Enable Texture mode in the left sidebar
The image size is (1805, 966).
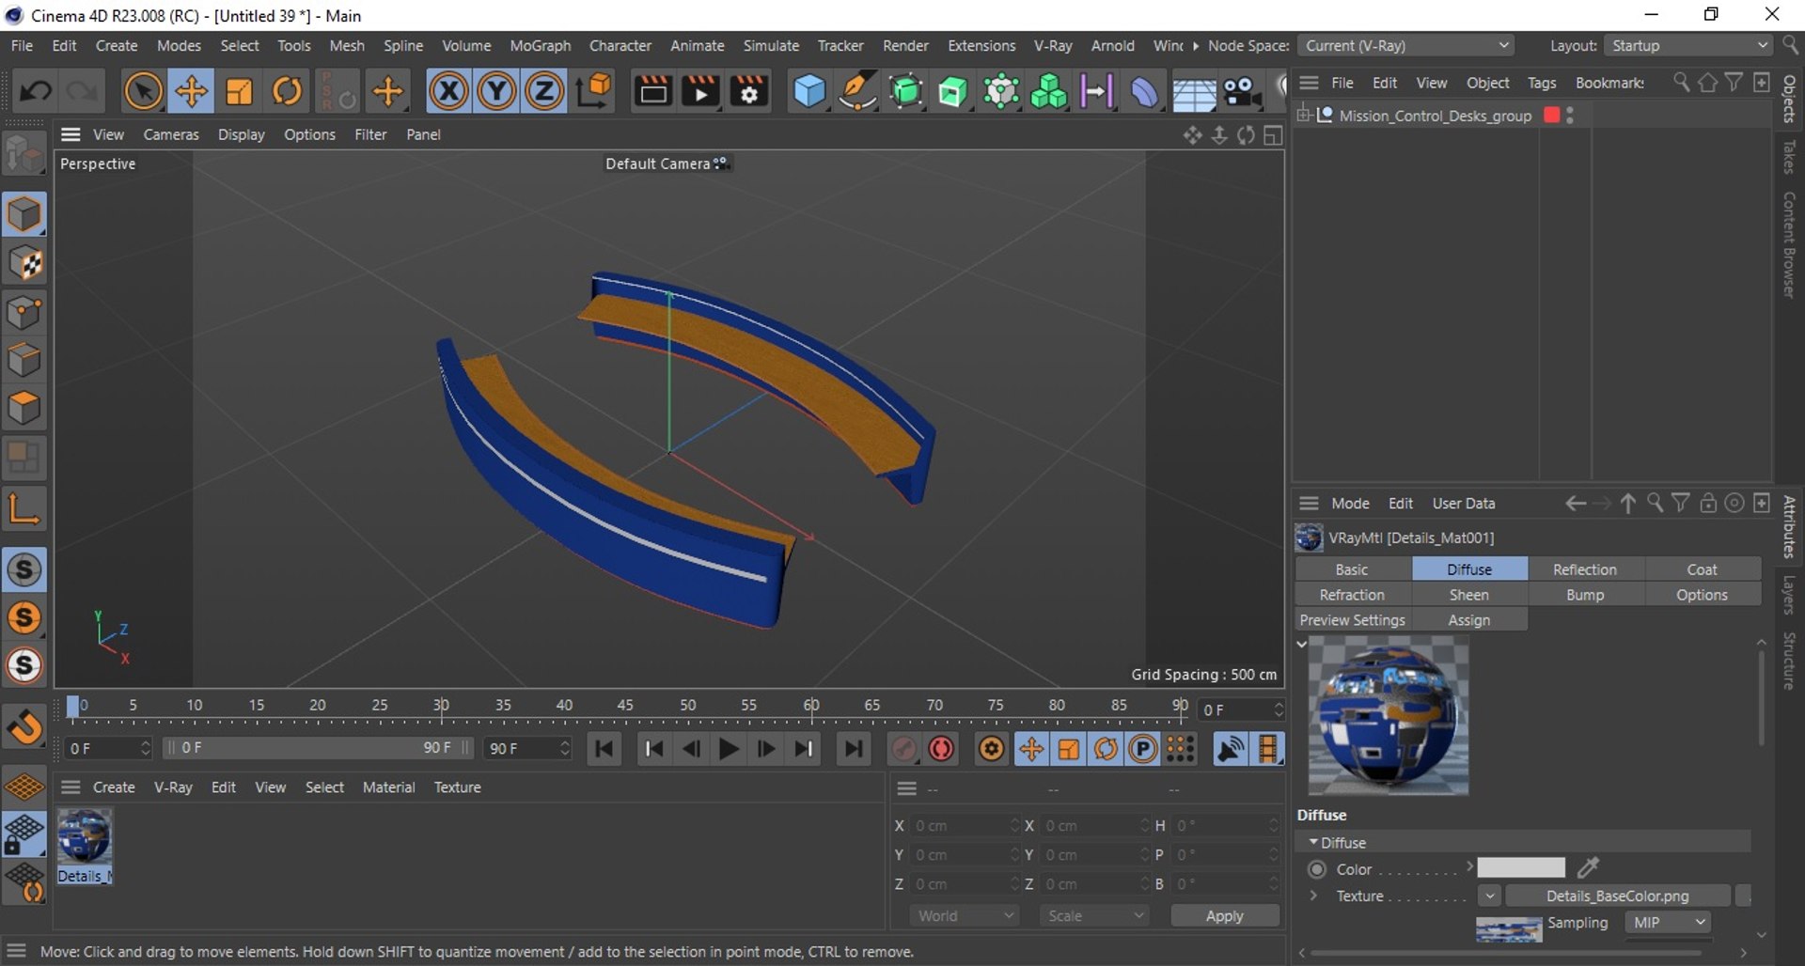tap(24, 264)
